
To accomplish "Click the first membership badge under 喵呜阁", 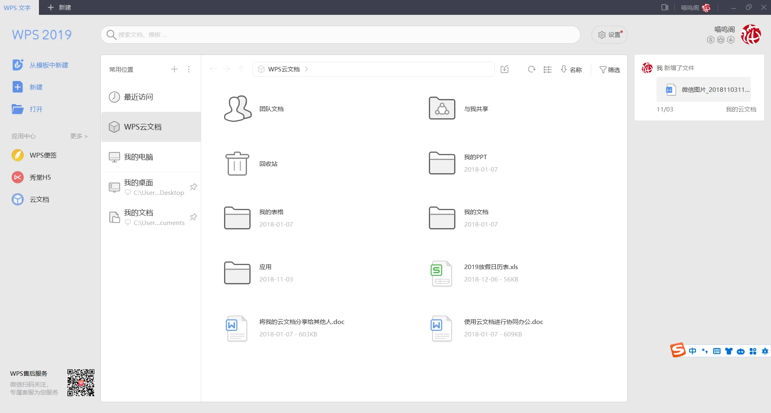I will (711, 40).
